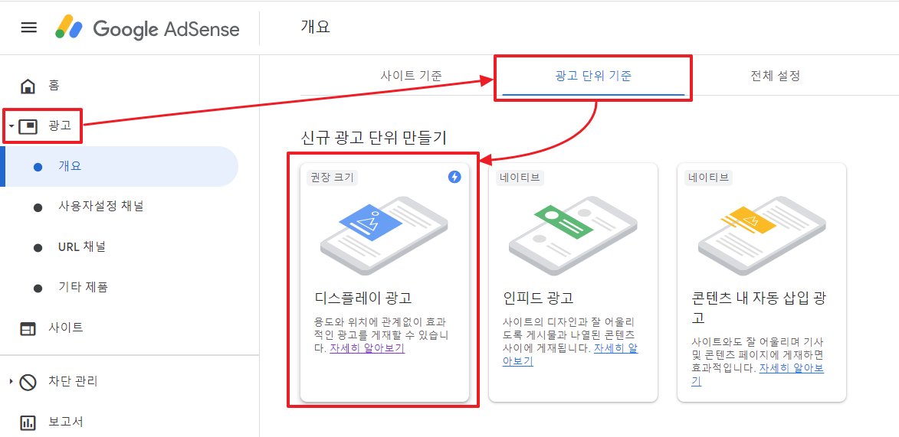Open 기타 제품 in the sidebar
Screen dimensions: 899x437
(83, 287)
